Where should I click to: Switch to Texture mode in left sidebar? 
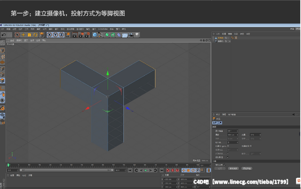[2, 56]
